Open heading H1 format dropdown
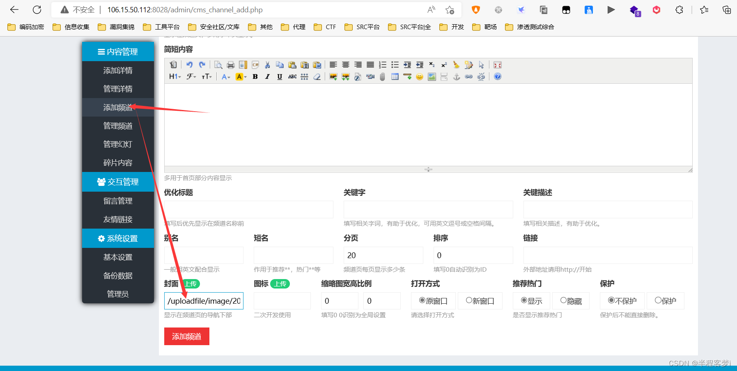Viewport: 737px width, 371px height. click(175, 77)
